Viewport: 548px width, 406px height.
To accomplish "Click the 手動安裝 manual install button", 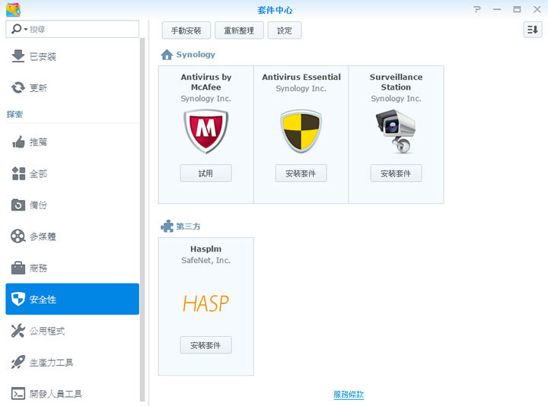I will click(x=186, y=30).
